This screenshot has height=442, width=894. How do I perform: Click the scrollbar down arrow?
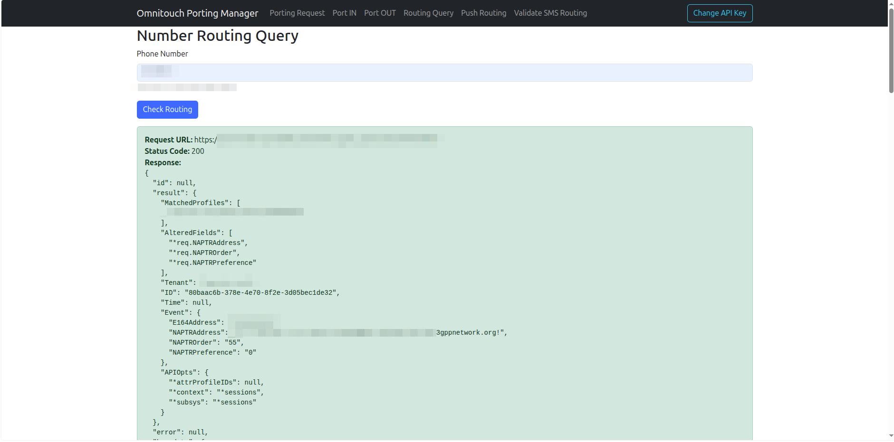tap(891, 436)
